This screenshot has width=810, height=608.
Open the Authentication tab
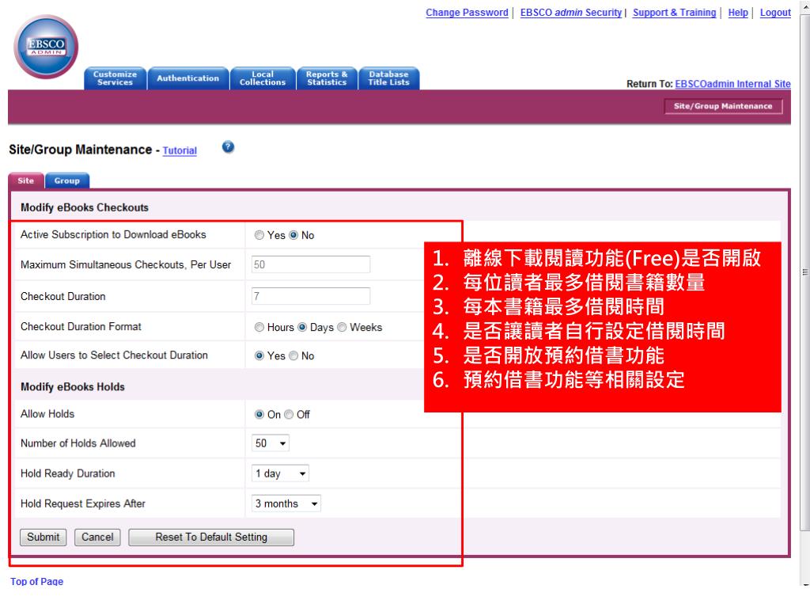click(188, 78)
